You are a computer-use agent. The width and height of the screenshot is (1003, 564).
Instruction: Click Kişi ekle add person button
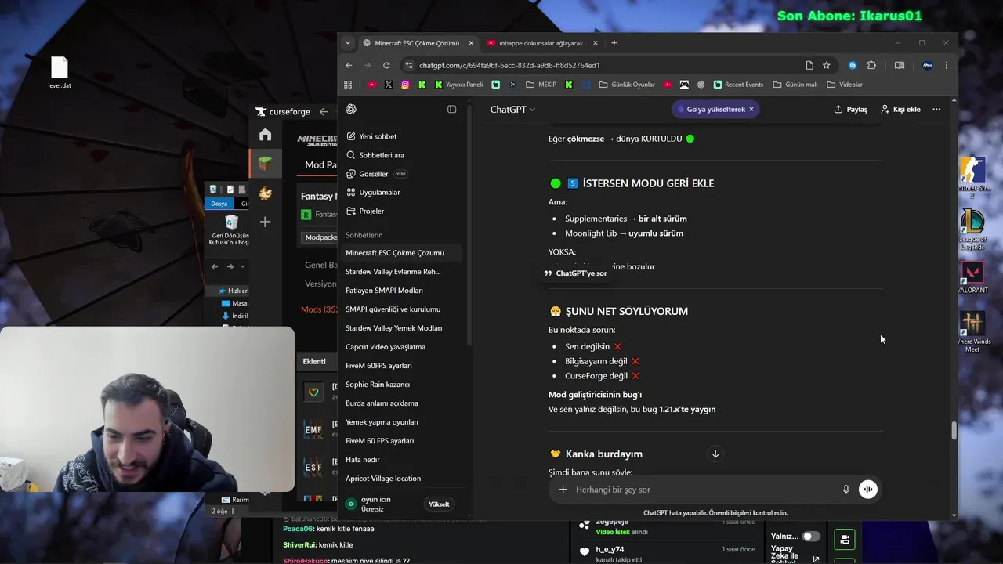coord(900,110)
